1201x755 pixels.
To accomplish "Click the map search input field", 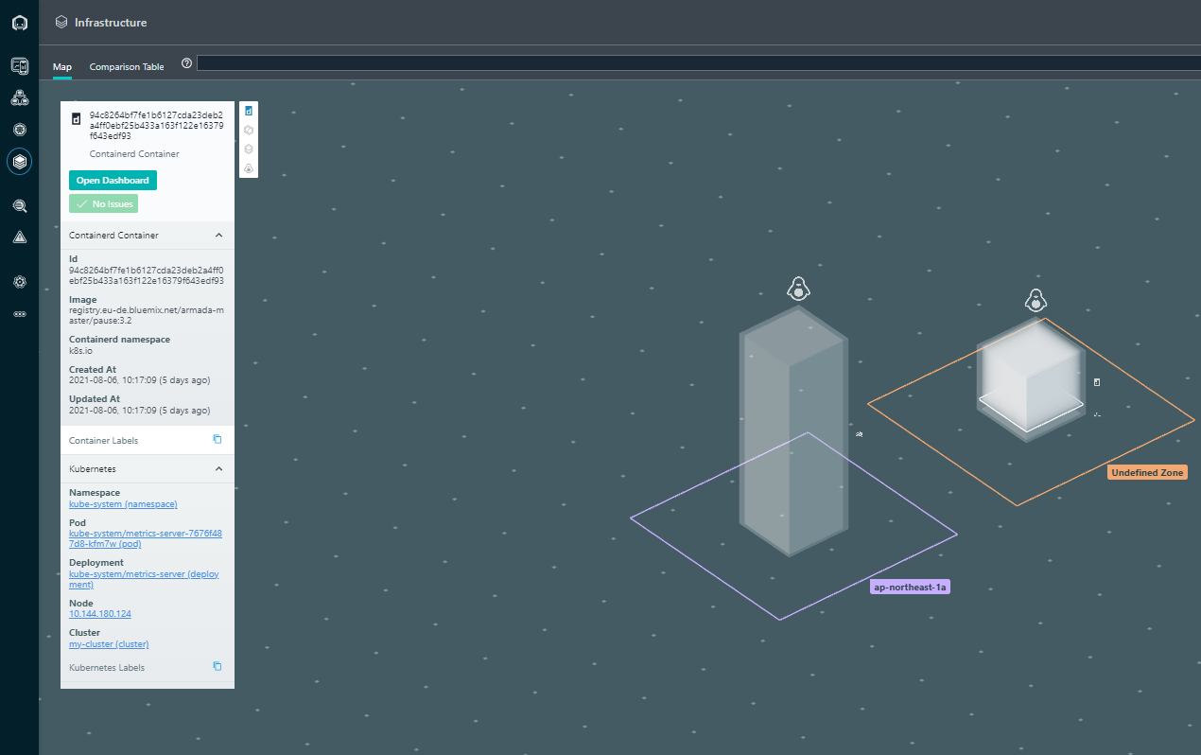I will 698,63.
